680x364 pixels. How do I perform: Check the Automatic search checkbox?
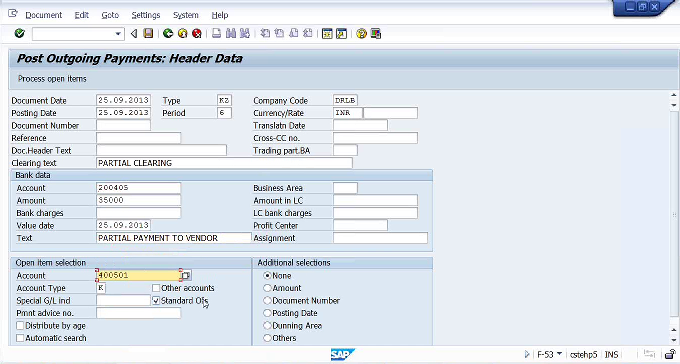pos(20,338)
